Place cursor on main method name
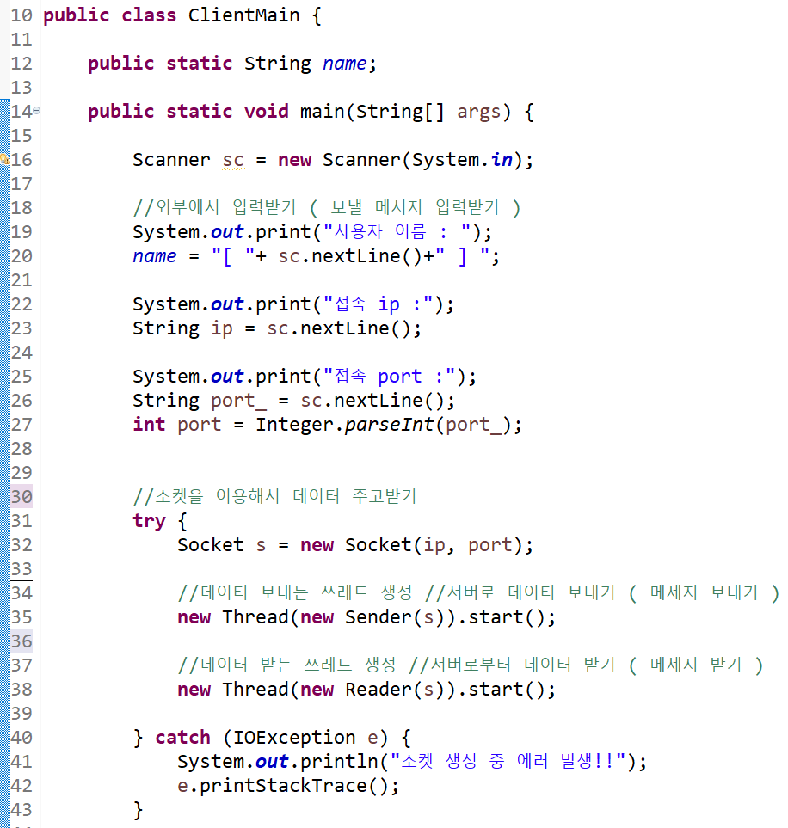The image size is (788, 828). 322,112
